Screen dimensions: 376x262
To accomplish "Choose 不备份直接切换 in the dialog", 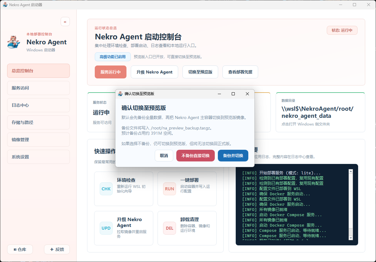I will (195, 156).
